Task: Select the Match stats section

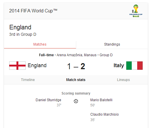Action: click(x=76, y=80)
